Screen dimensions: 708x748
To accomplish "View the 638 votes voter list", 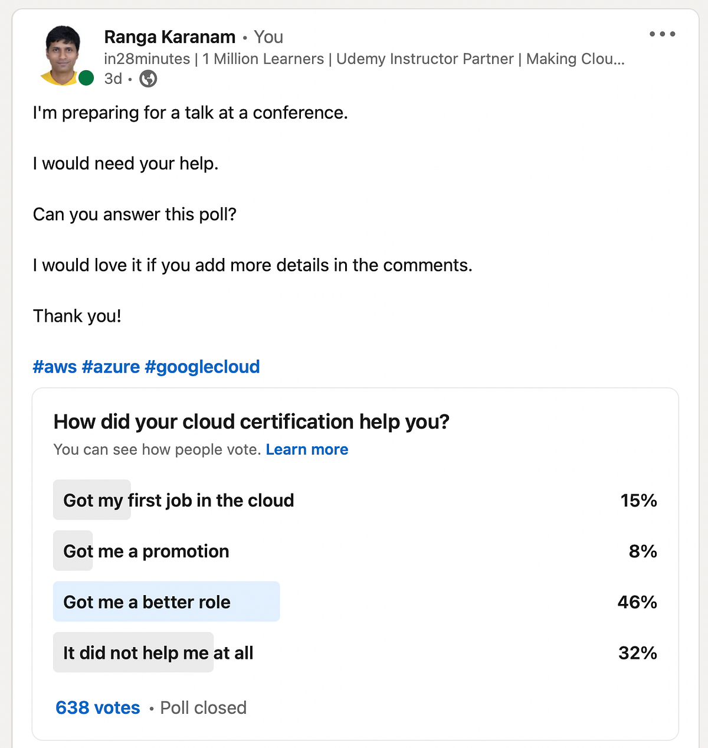I will (x=98, y=708).
